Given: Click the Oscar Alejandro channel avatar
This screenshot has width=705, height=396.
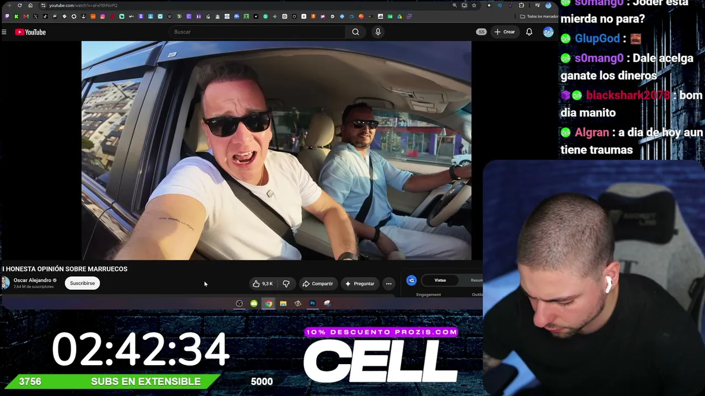Looking at the screenshot, I should (x=5, y=283).
